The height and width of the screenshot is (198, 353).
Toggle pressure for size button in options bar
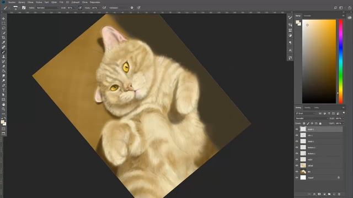click(x=139, y=8)
